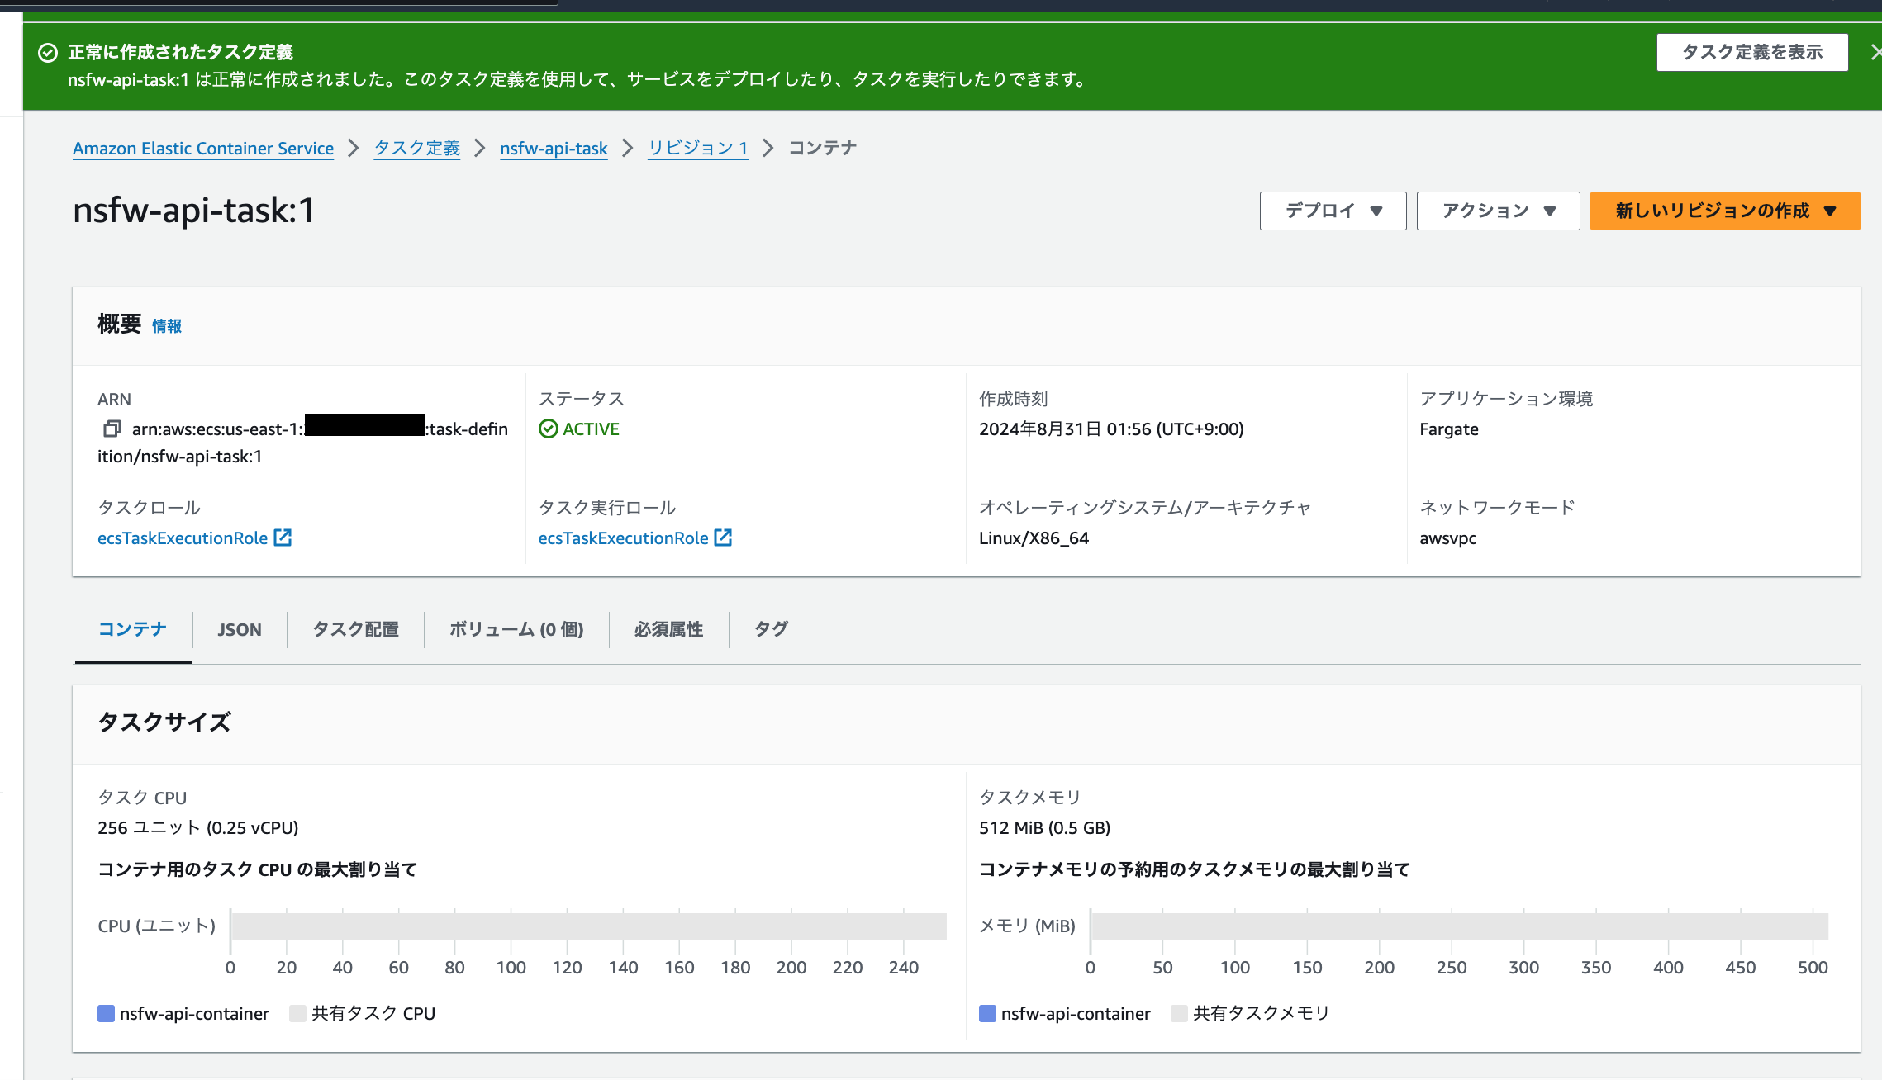Click 共有タスクメモリ legend swatch

point(1179,1013)
